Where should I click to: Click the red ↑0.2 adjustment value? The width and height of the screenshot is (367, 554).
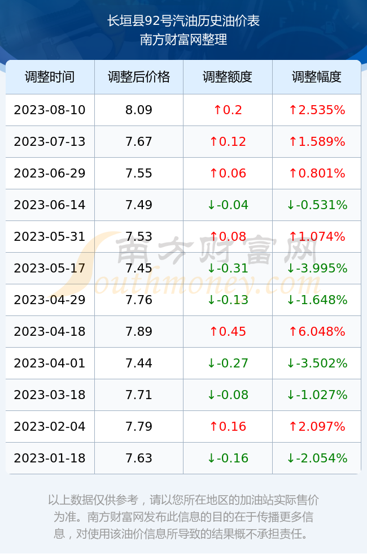pyautogui.click(x=228, y=110)
